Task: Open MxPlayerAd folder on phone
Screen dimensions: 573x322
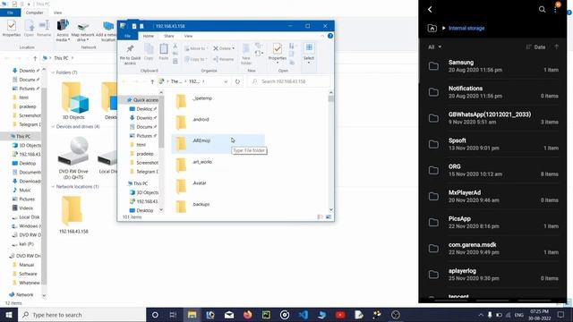Action: [x=492, y=197]
